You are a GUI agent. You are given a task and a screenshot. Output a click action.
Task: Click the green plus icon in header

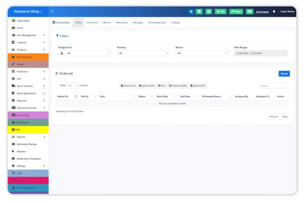coord(199,12)
